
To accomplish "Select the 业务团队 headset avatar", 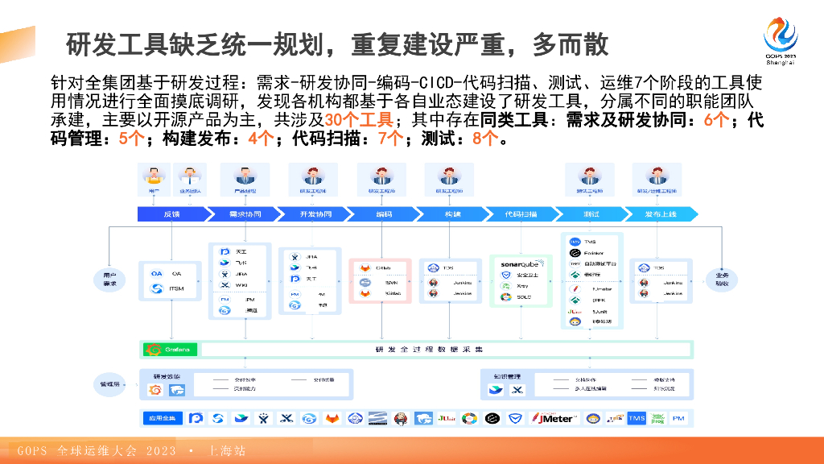I will coord(190,176).
